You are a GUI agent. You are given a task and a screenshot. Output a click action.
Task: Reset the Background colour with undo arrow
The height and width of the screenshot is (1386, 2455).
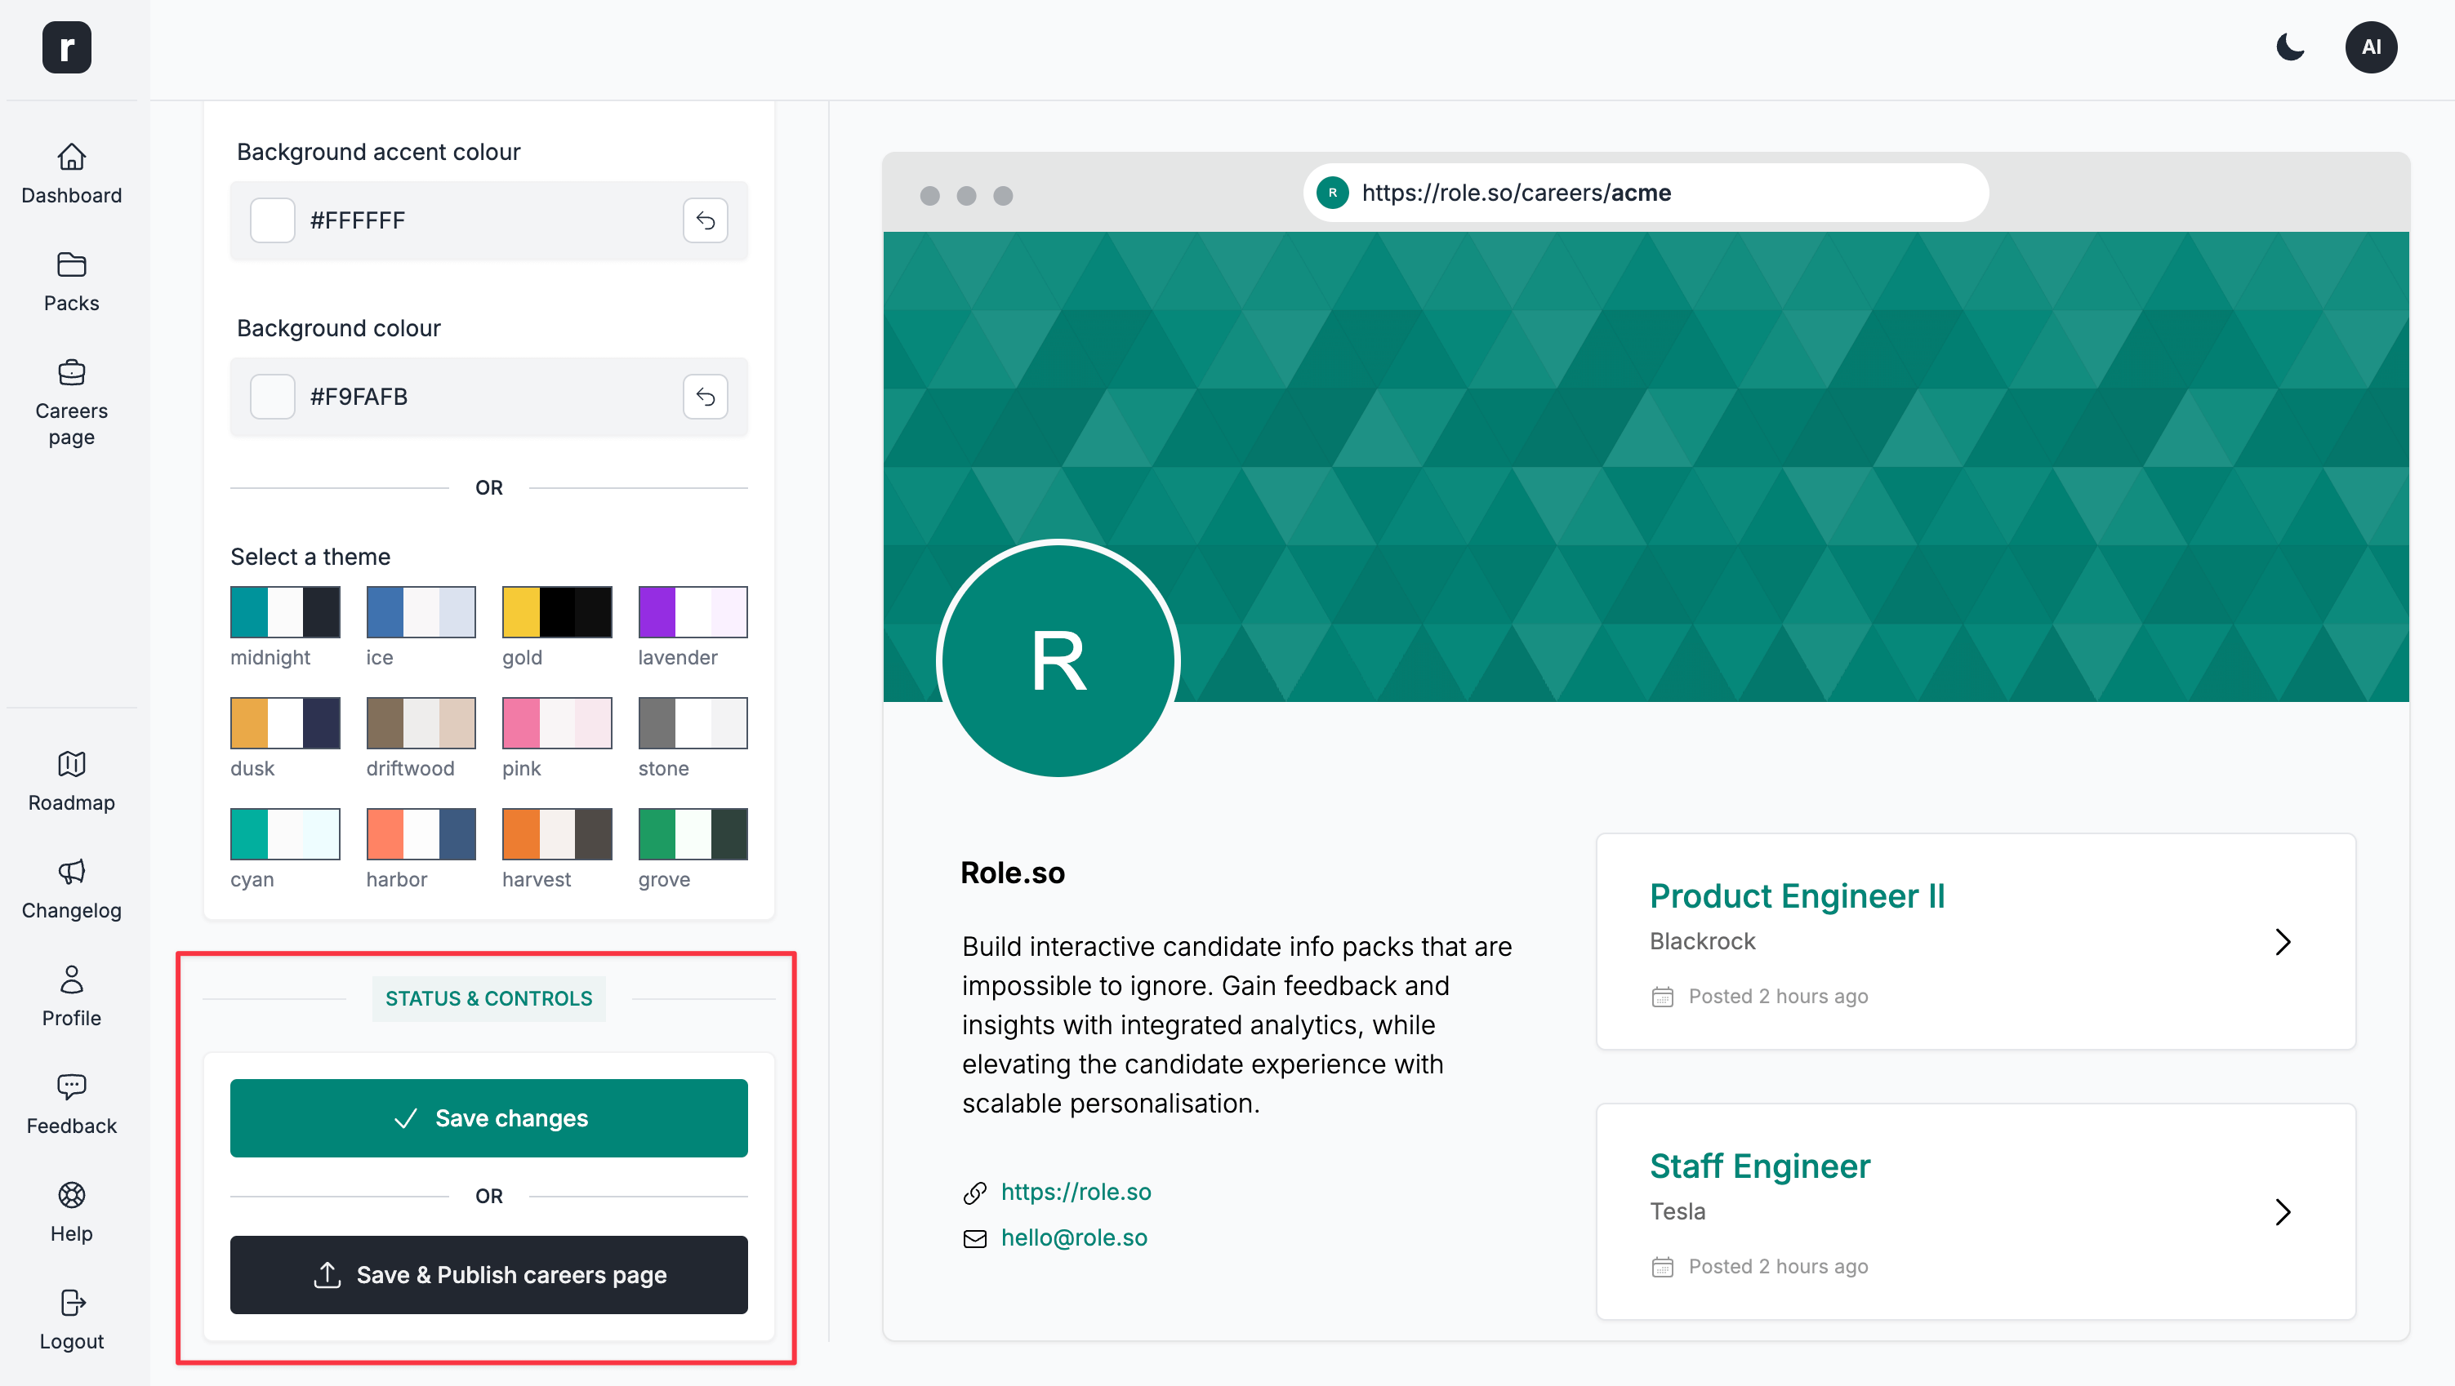click(706, 396)
